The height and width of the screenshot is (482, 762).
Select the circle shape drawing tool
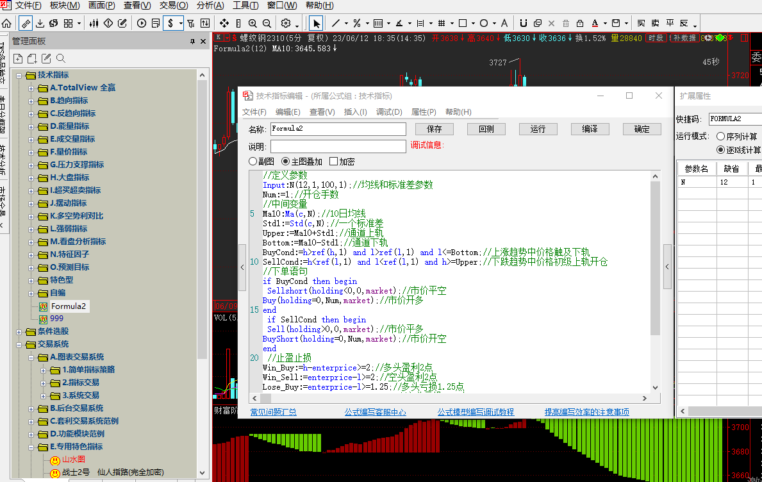pyautogui.click(x=483, y=23)
